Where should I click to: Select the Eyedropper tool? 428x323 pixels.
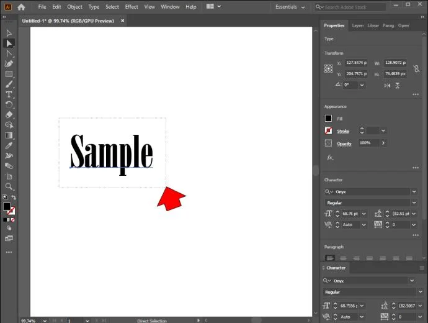(9, 145)
